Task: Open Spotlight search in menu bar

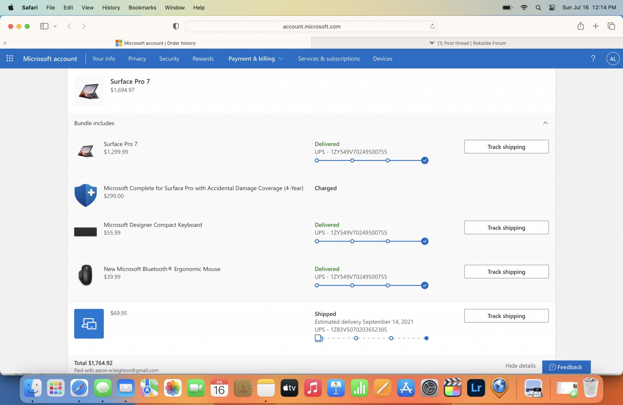Action: pos(538,8)
